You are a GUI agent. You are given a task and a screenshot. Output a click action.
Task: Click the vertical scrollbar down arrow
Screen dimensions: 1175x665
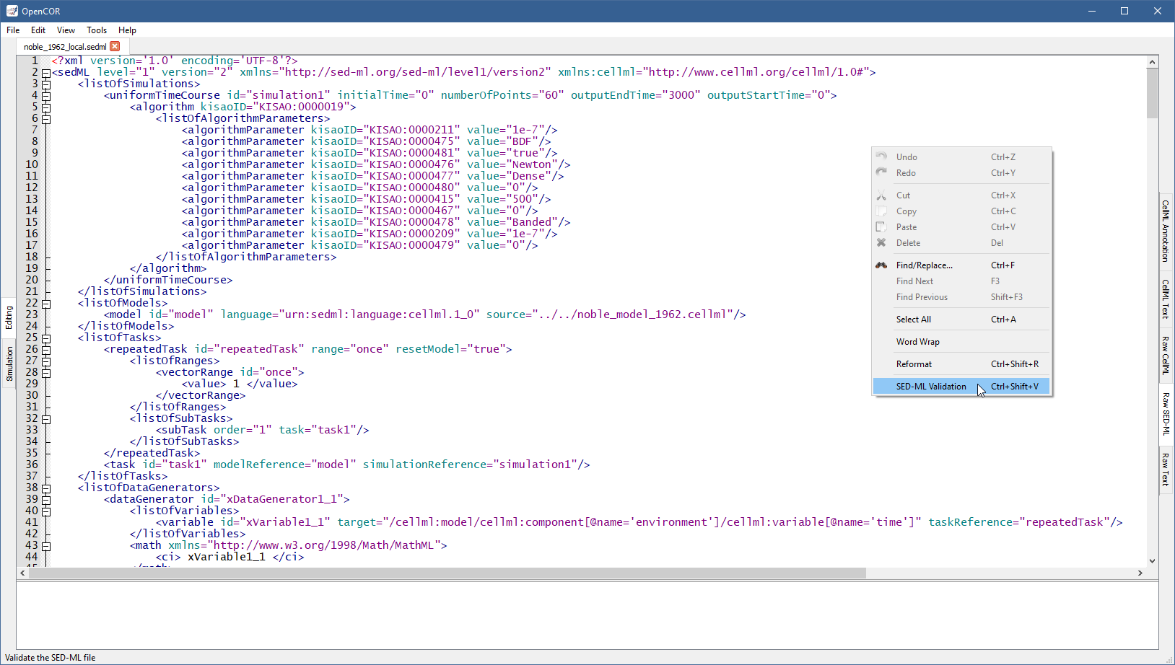point(1152,560)
